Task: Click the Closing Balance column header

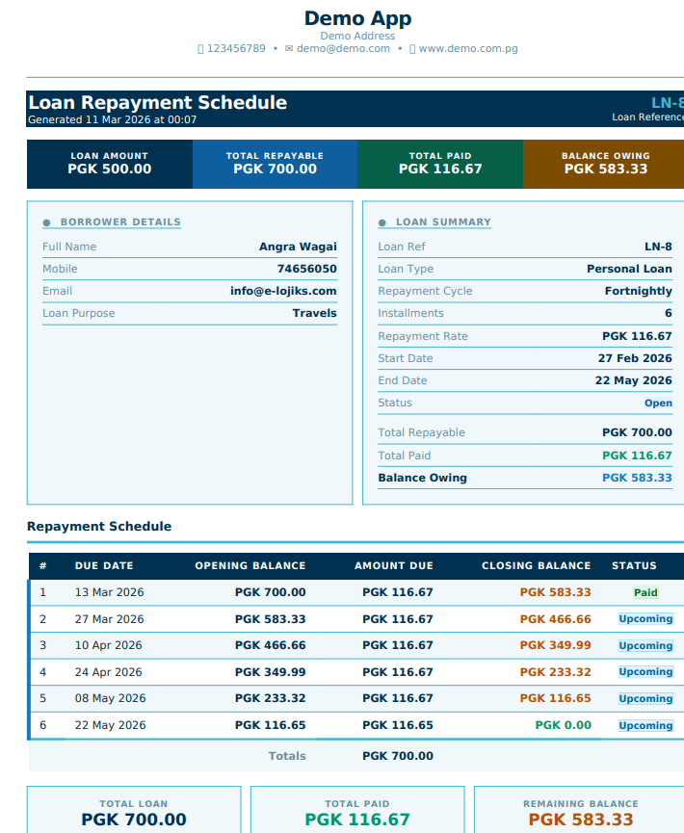Action: point(536,566)
